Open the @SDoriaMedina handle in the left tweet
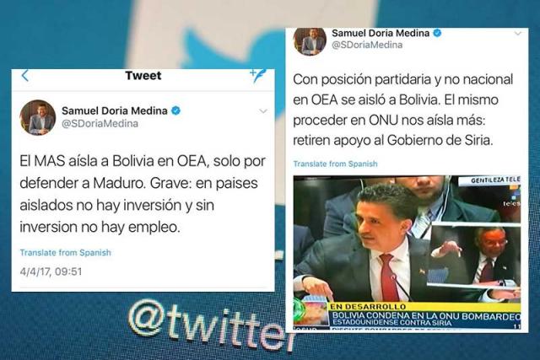Viewport: 540px width, 360px height. click(x=100, y=124)
